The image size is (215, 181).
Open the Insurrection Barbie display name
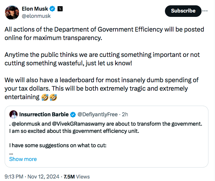44,114
